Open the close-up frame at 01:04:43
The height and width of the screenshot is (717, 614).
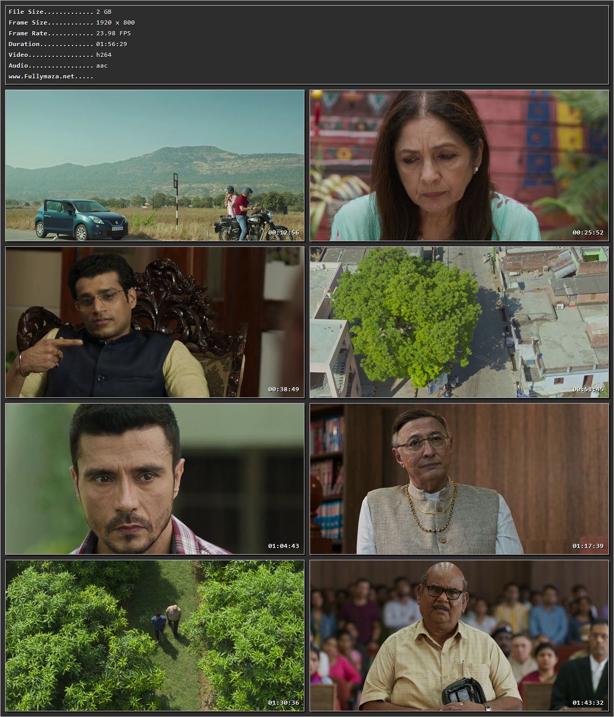[155, 479]
